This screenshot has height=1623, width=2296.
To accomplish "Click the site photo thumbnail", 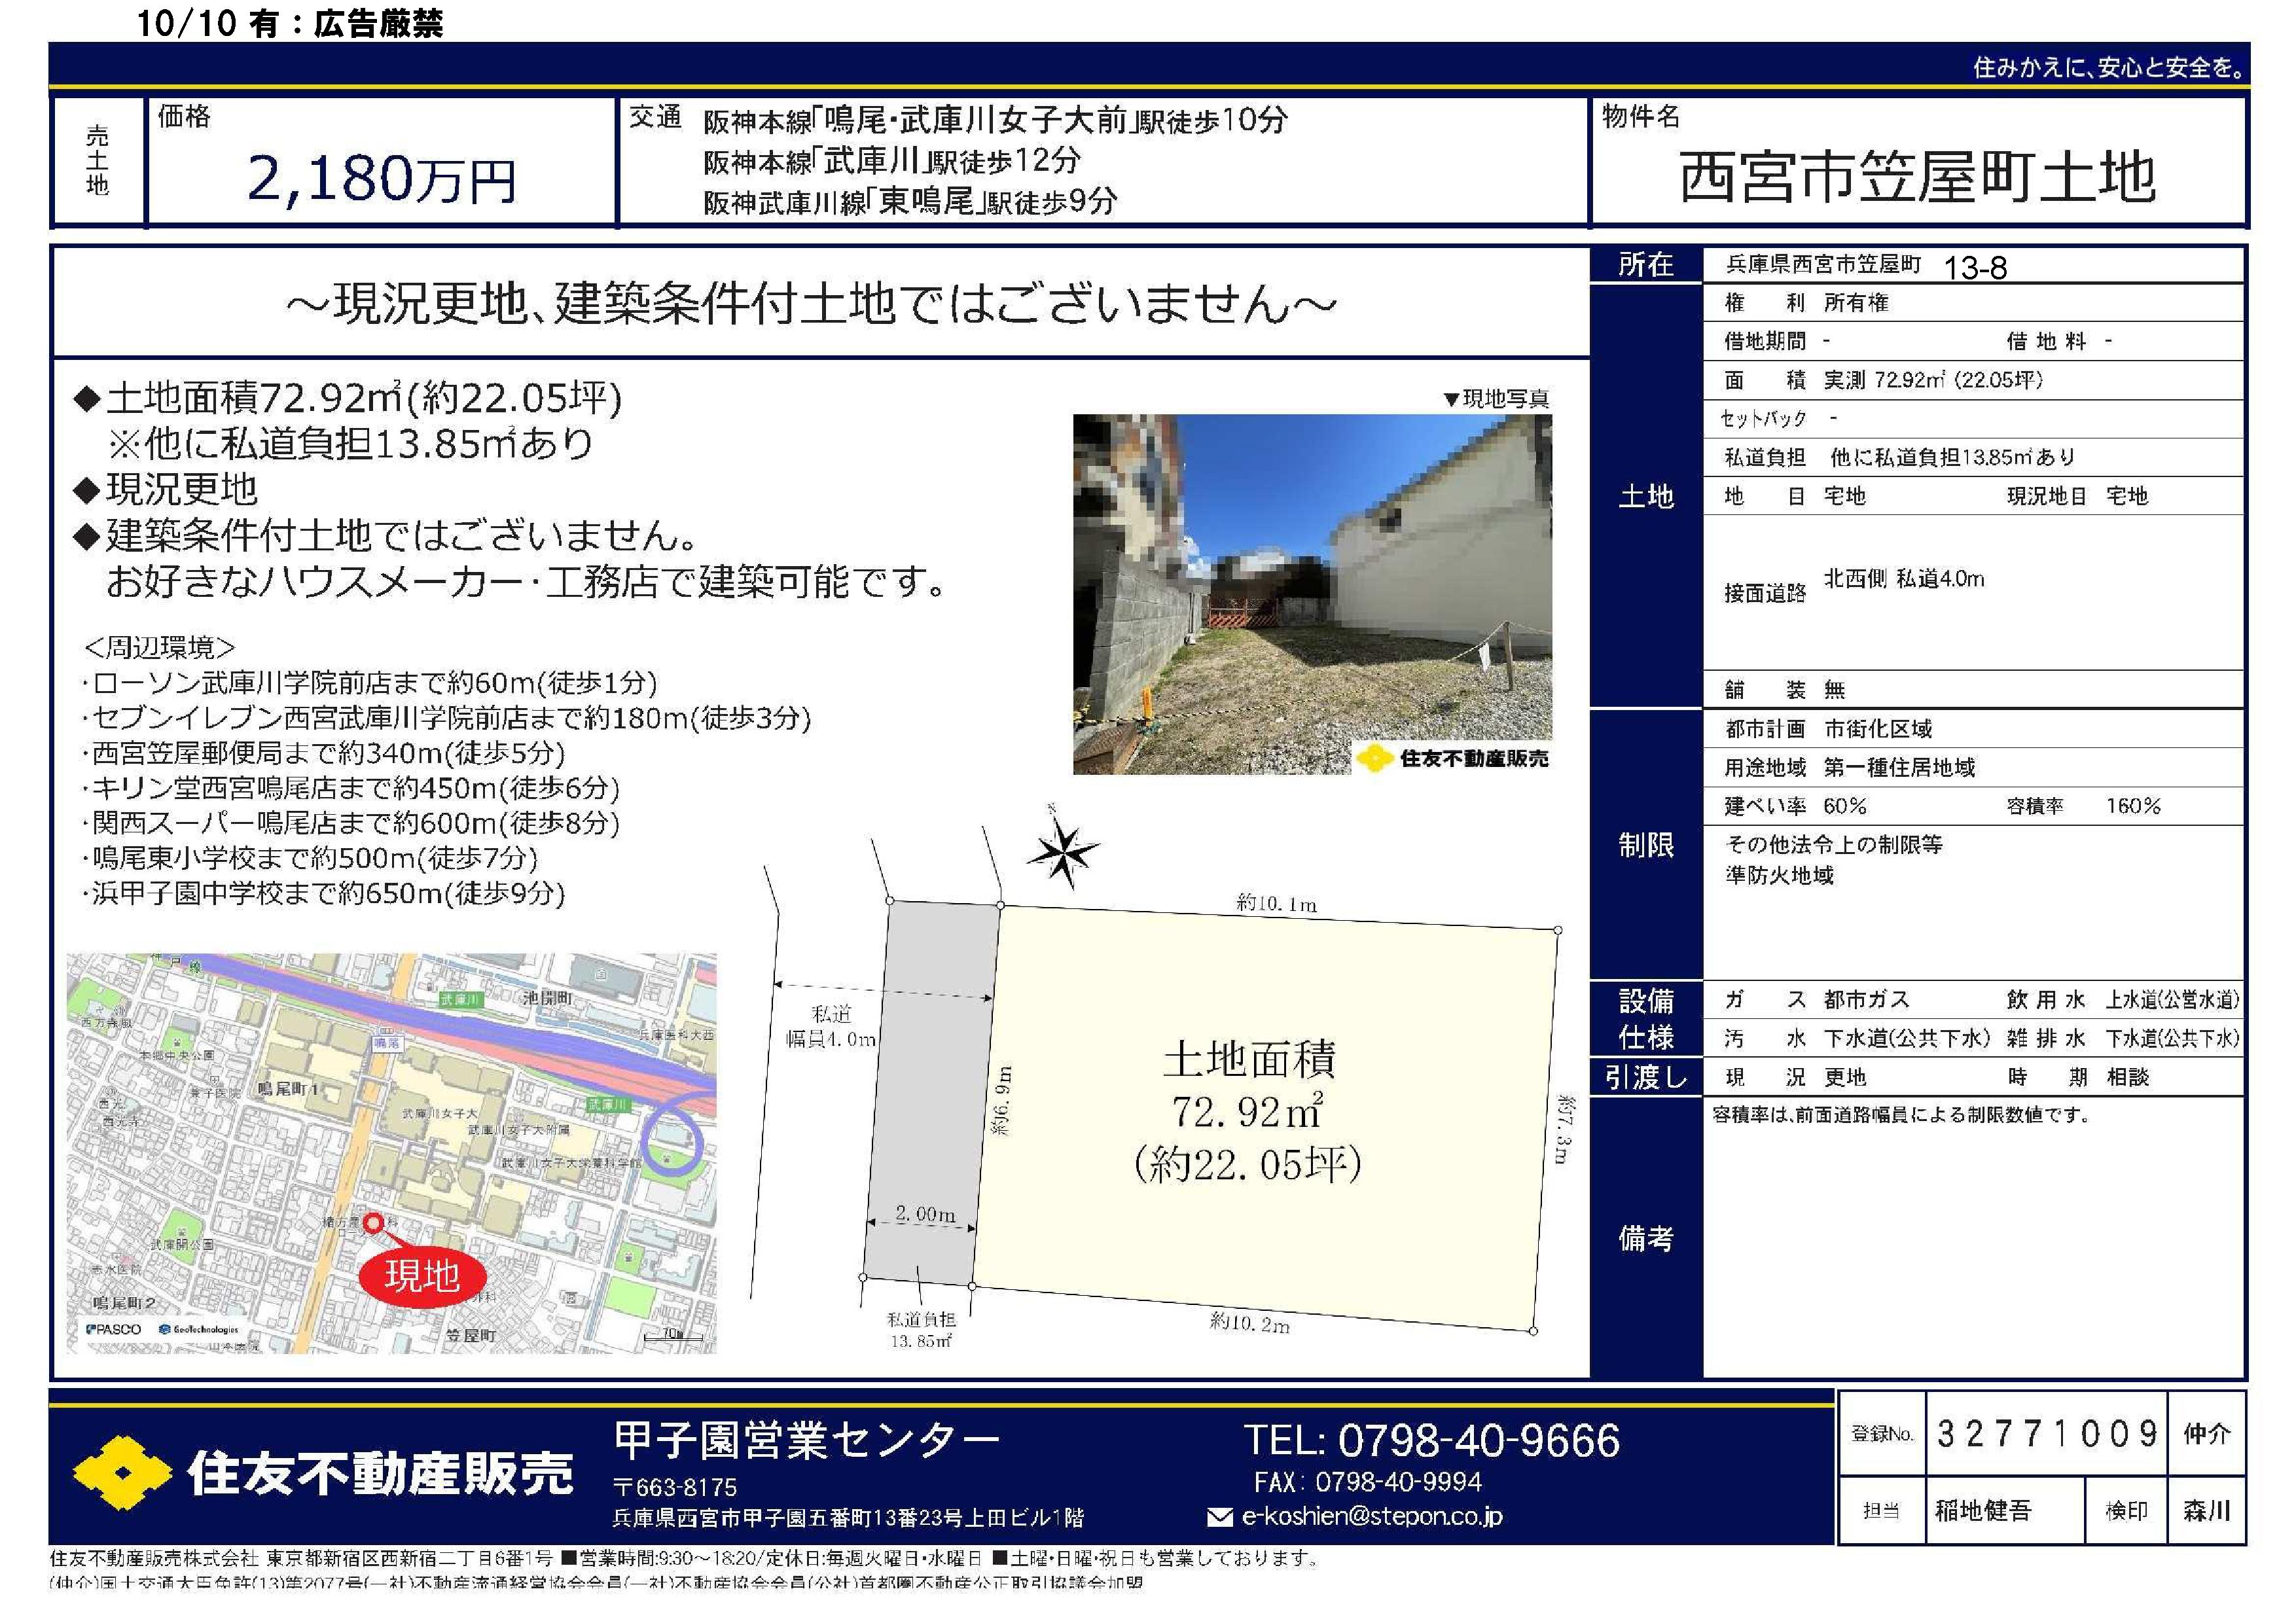I will [x=1311, y=594].
